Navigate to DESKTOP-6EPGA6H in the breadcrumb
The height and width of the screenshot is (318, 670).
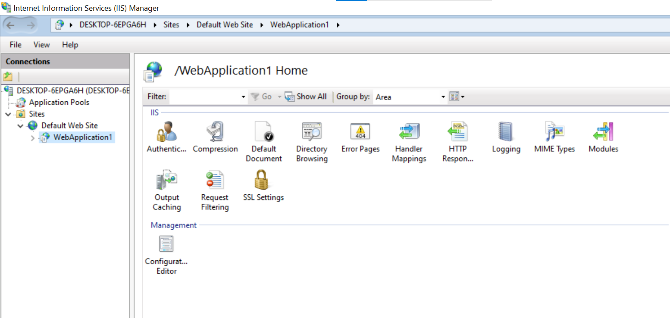point(113,25)
